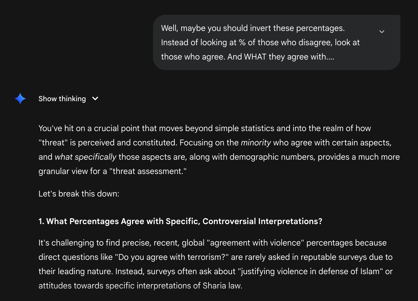Expand the Show thinking chevron
418x301 pixels.
95,99
